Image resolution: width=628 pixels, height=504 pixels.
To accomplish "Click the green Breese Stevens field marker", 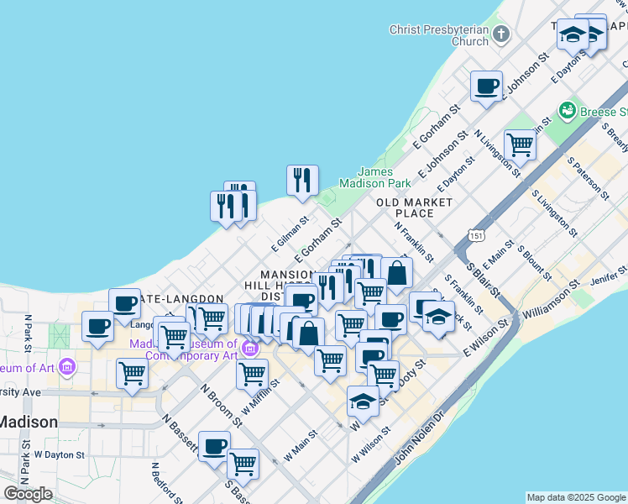I will click(x=568, y=111).
